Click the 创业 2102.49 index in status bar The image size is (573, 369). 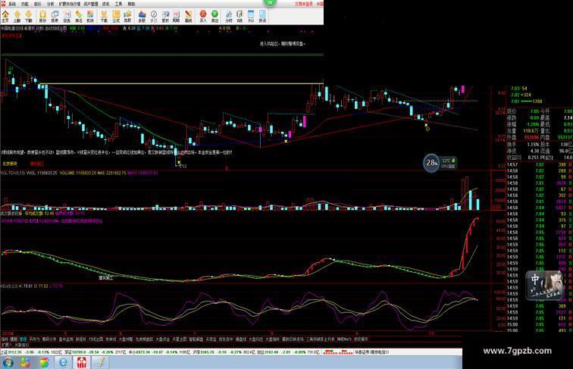pyautogui.click(x=288, y=352)
